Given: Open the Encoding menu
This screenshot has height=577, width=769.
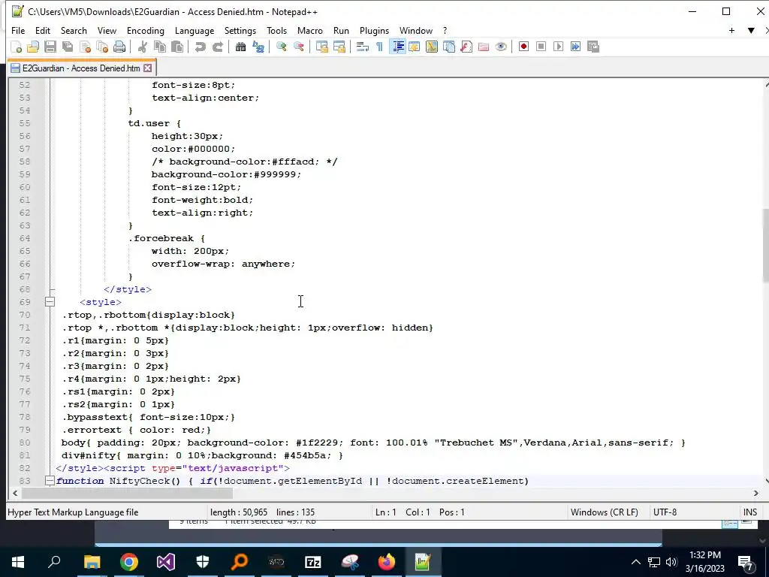Looking at the screenshot, I should tap(146, 30).
